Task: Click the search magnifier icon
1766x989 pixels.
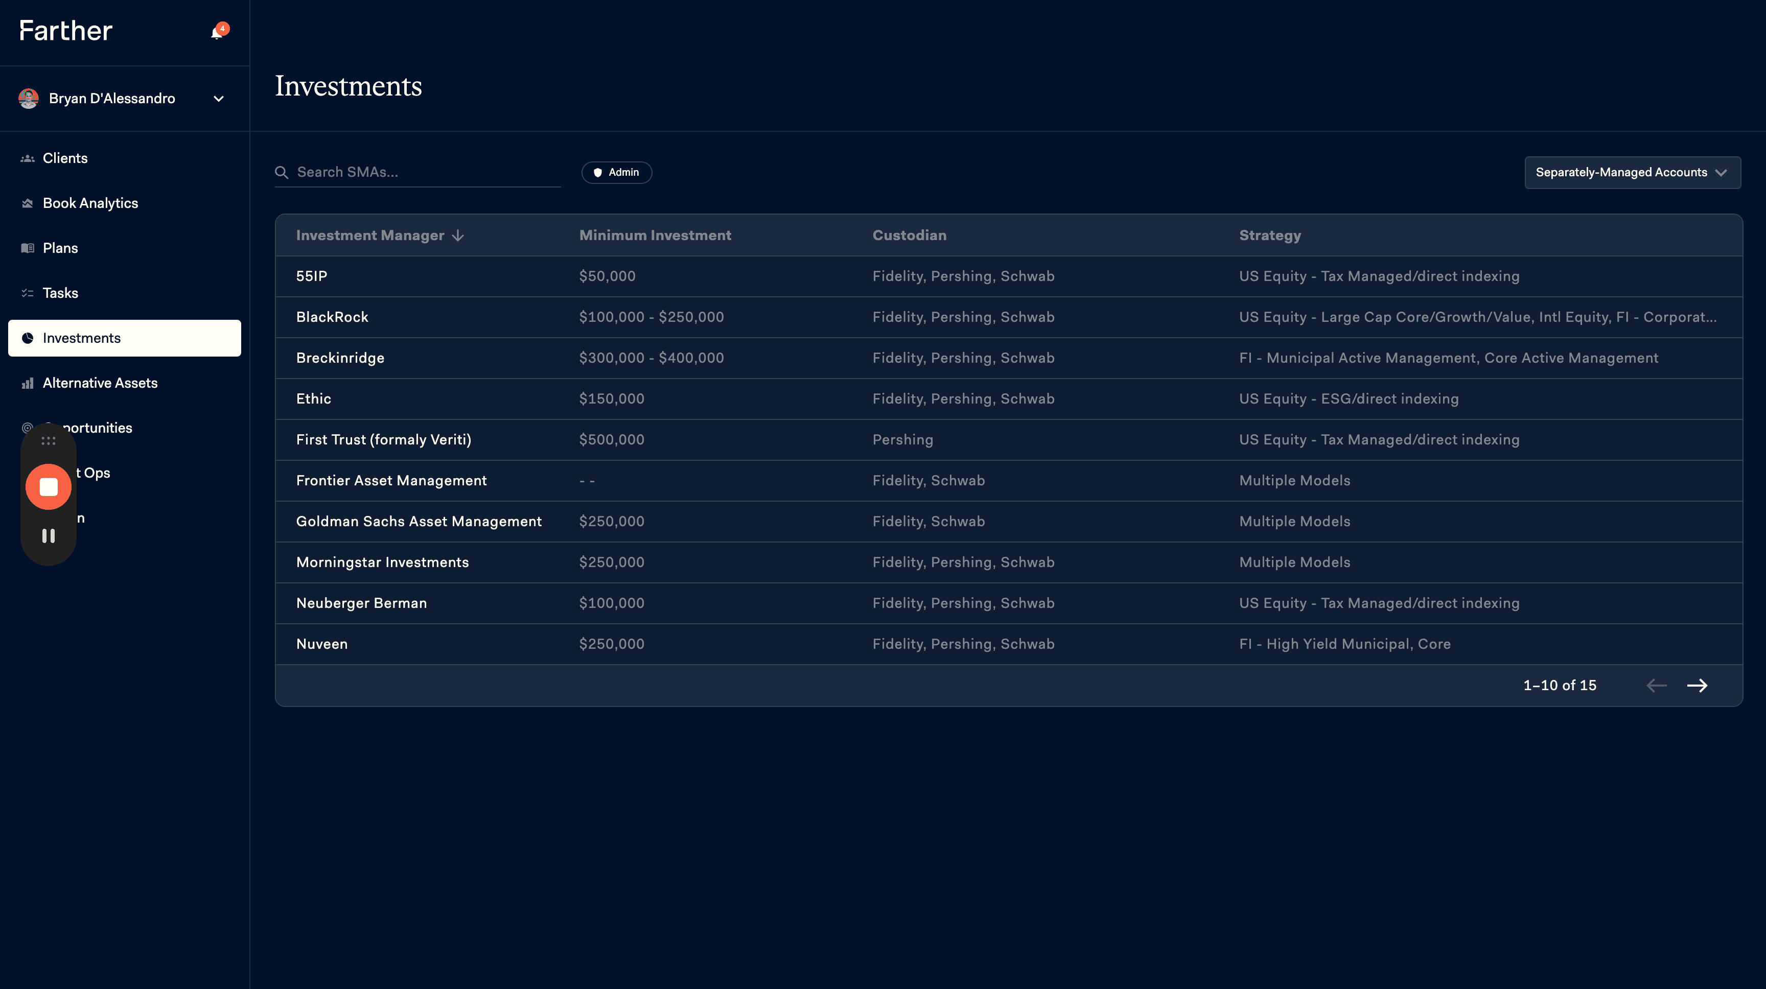Action: coord(282,173)
